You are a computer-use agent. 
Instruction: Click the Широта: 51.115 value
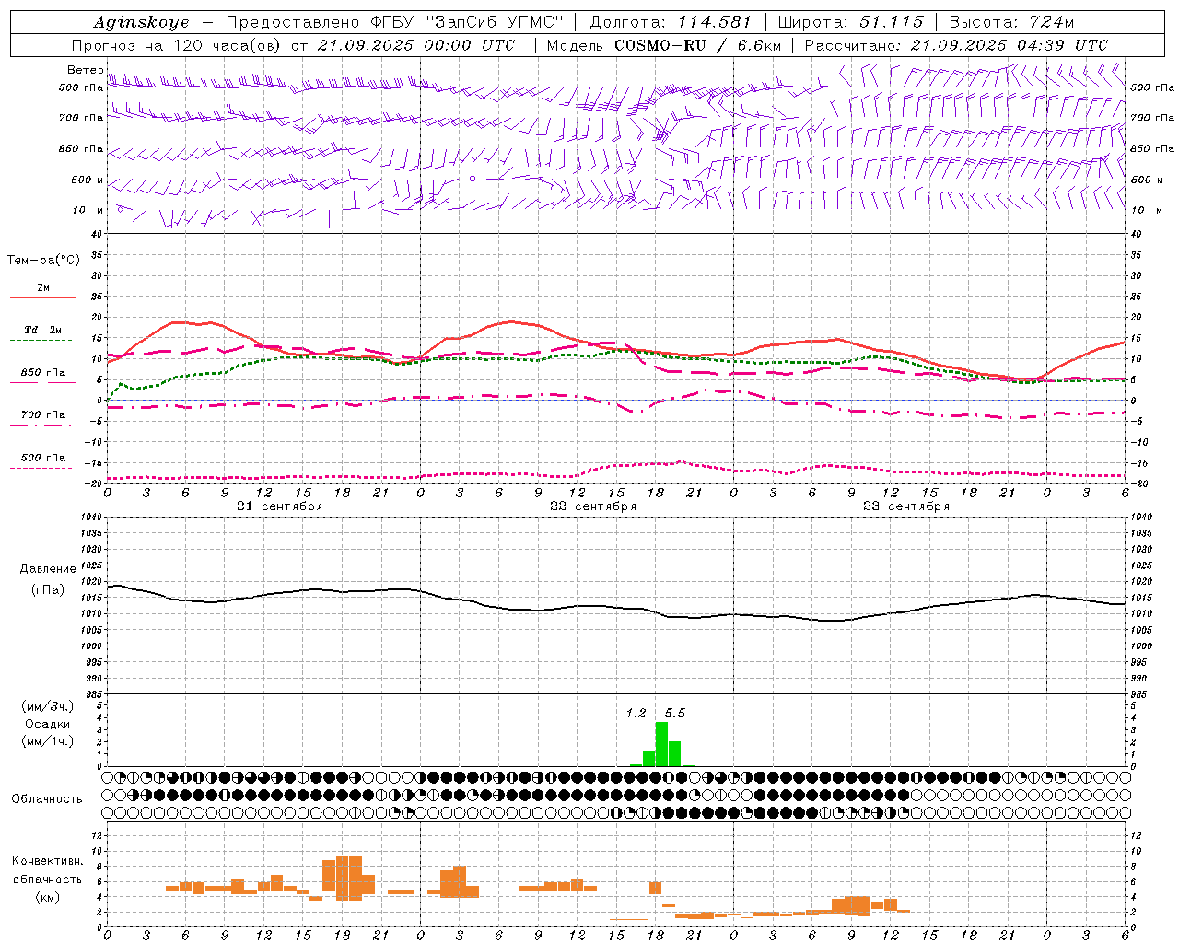point(851,22)
